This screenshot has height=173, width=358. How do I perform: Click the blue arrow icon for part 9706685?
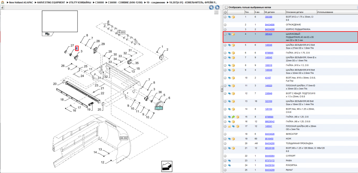tap(229, 53)
